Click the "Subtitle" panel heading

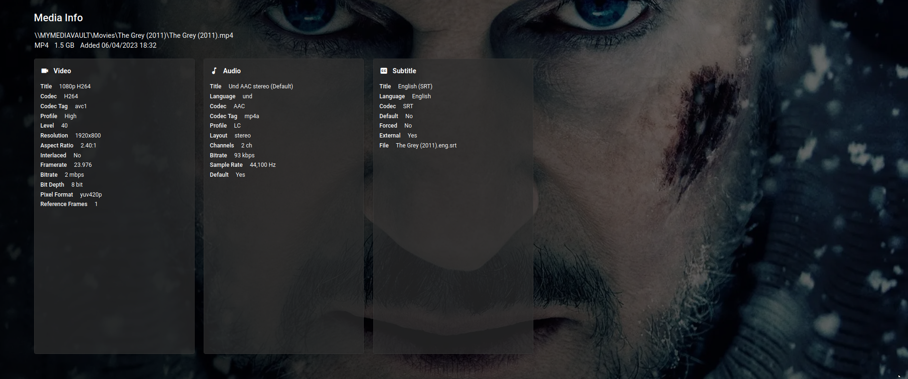point(404,71)
